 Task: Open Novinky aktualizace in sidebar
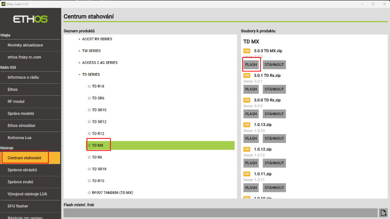25,45
